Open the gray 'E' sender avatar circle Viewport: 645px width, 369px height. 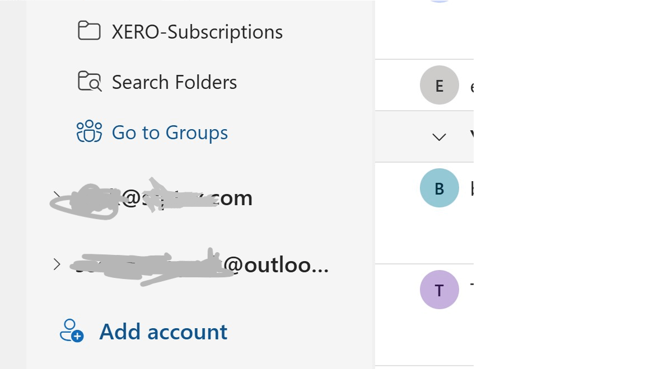pyautogui.click(x=440, y=85)
